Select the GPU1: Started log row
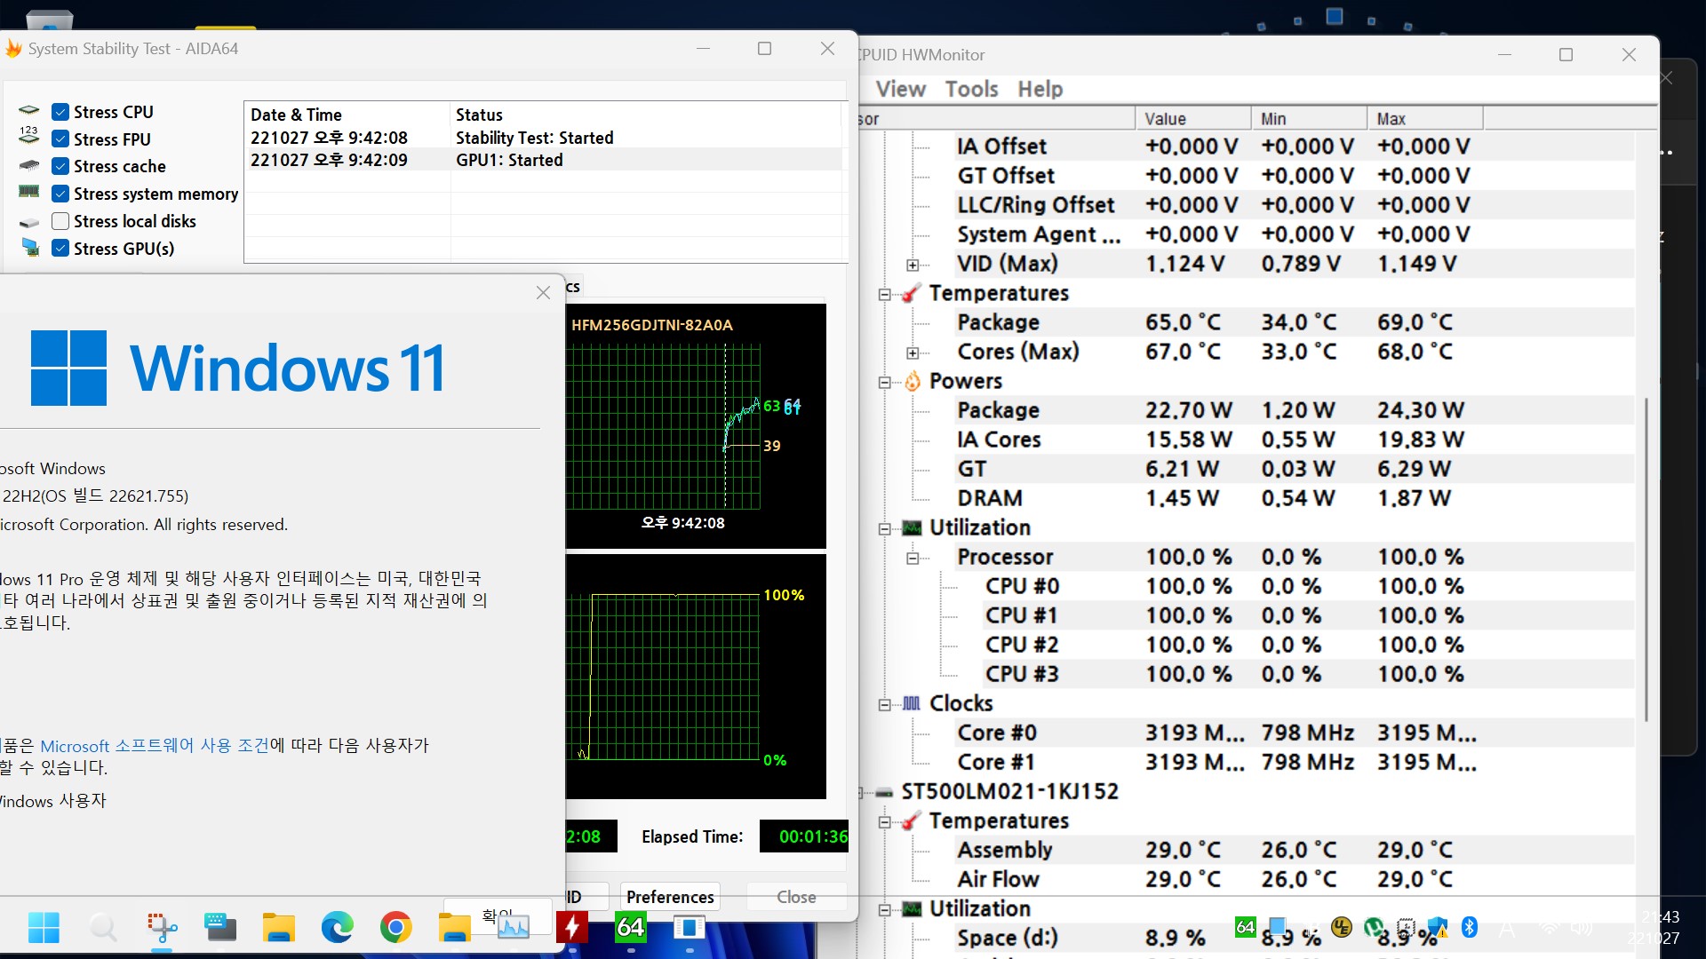This screenshot has width=1706, height=959. click(x=543, y=160)
